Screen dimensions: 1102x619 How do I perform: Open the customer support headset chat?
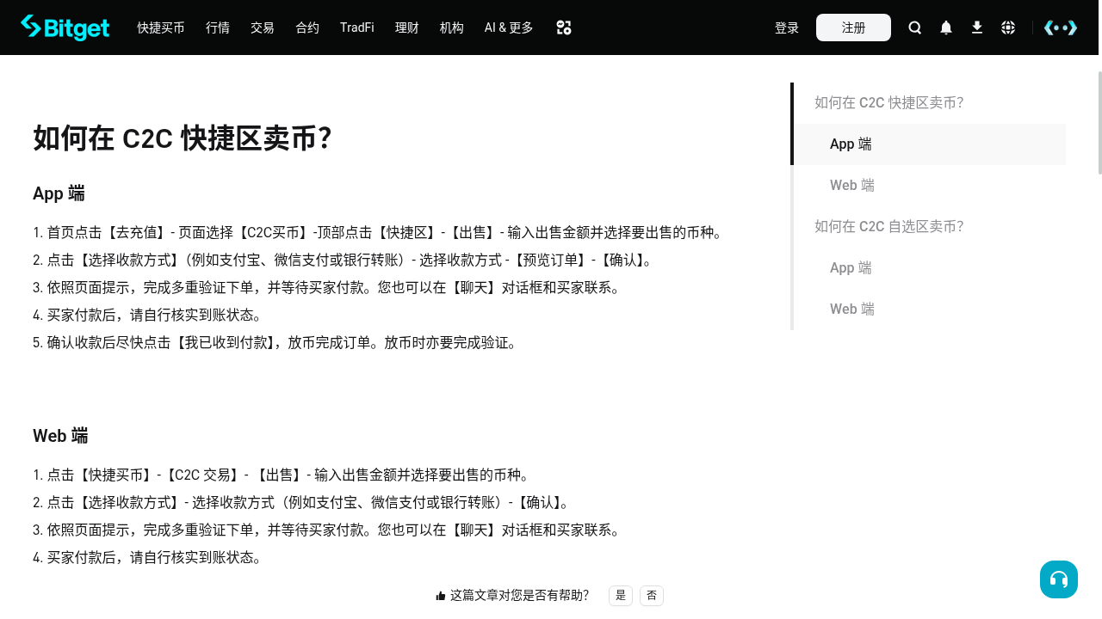pos(1059,579)
